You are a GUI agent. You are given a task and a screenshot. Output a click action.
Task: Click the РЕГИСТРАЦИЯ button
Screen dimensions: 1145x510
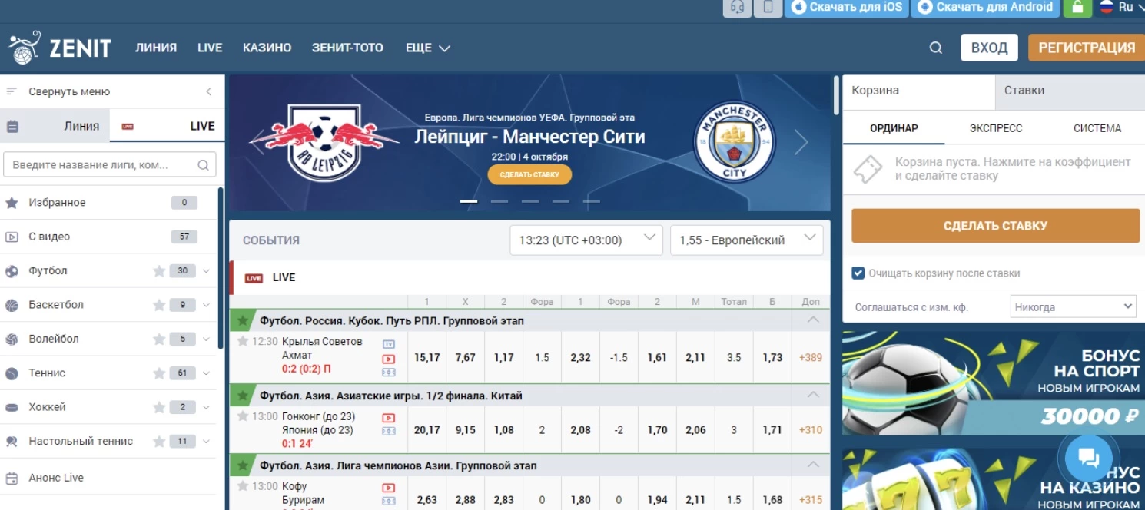1087,48
